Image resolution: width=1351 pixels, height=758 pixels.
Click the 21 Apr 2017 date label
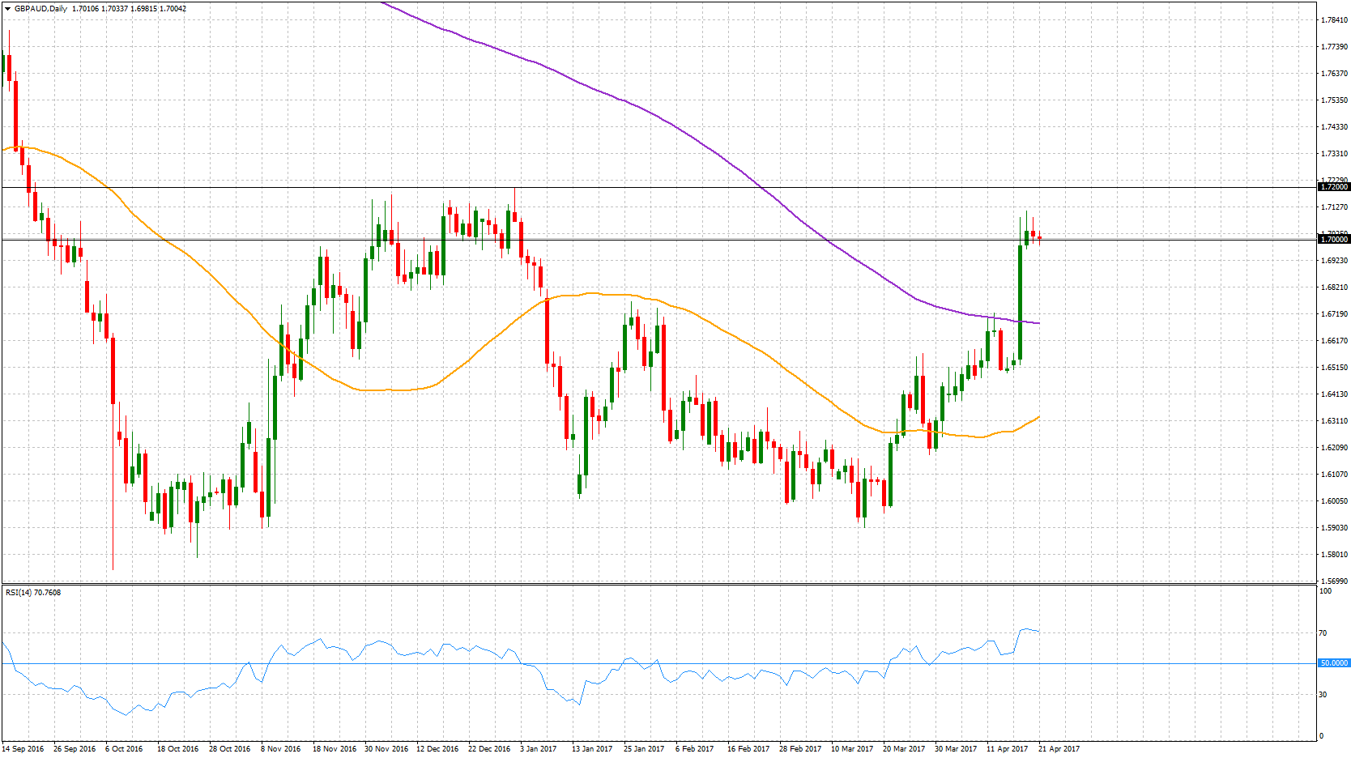point(1059,749)
